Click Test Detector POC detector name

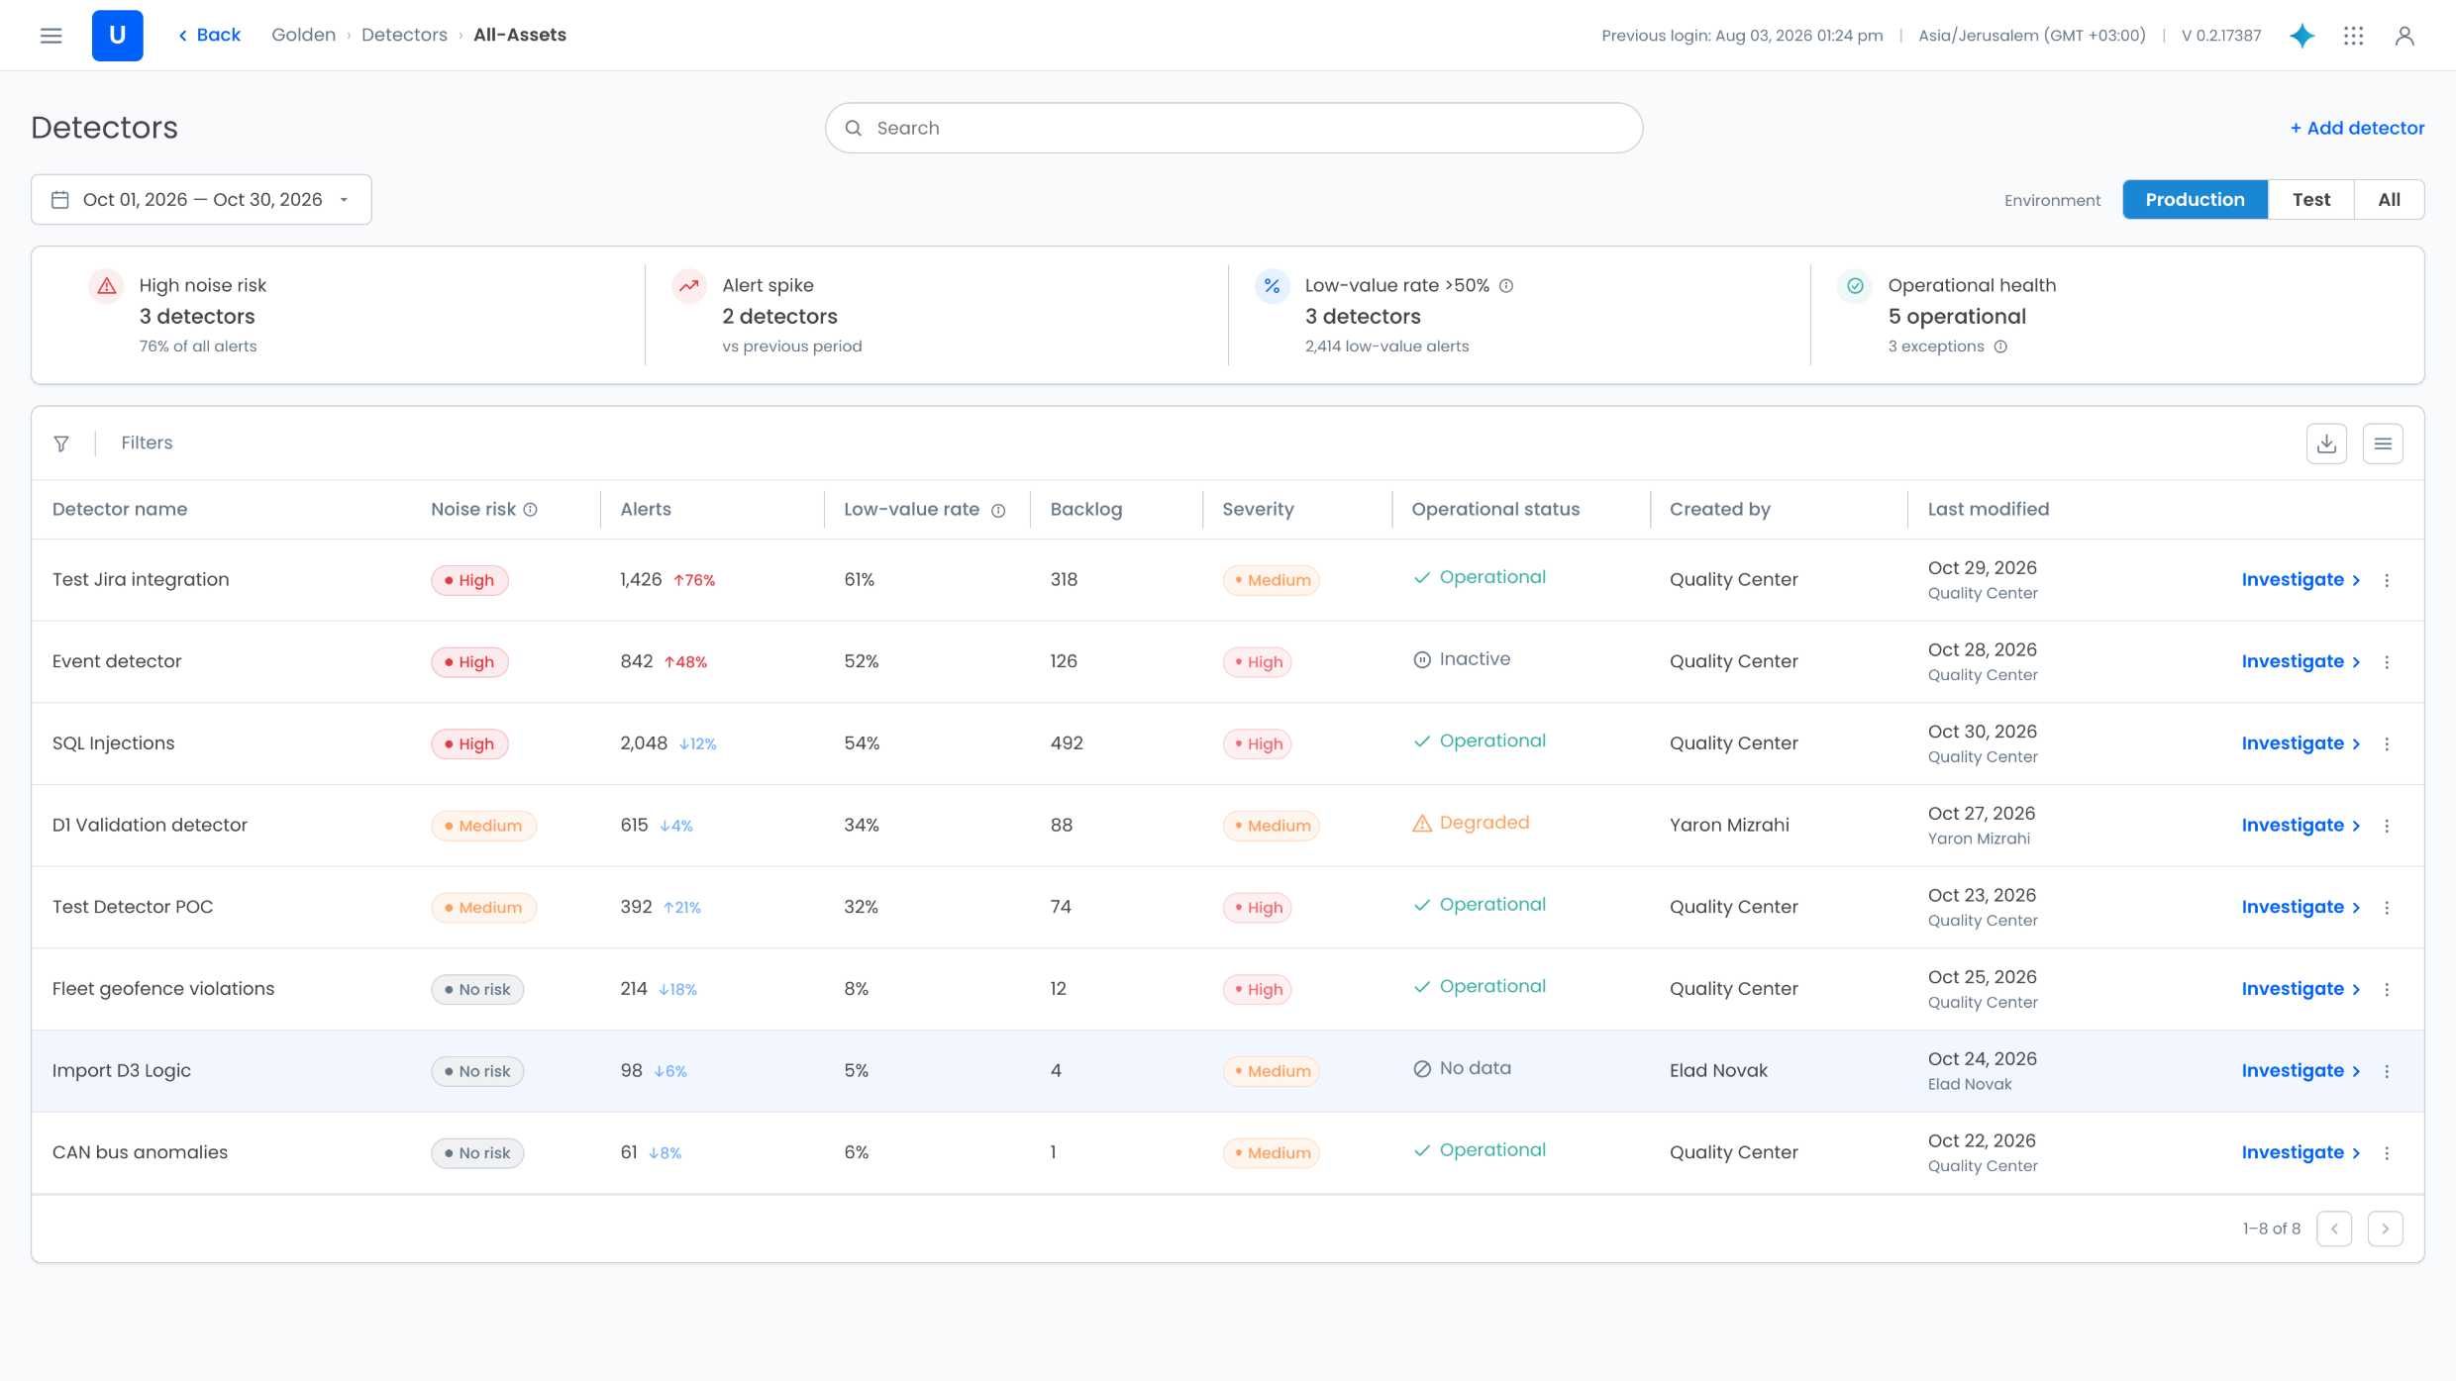tap(133, 907)
